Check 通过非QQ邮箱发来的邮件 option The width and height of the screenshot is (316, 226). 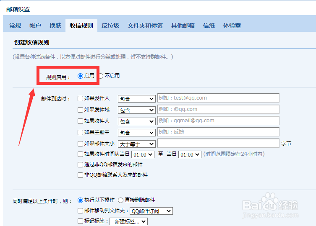pyautogui.click(x=80, y=164)
